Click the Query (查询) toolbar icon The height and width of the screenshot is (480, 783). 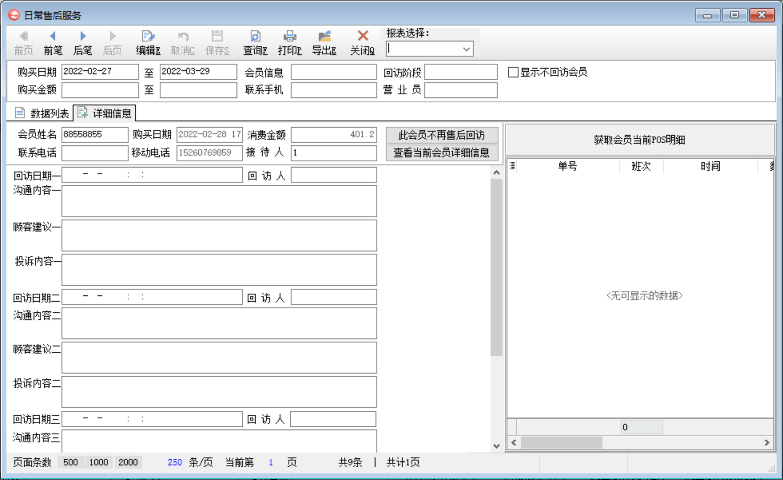pos(255,36)
